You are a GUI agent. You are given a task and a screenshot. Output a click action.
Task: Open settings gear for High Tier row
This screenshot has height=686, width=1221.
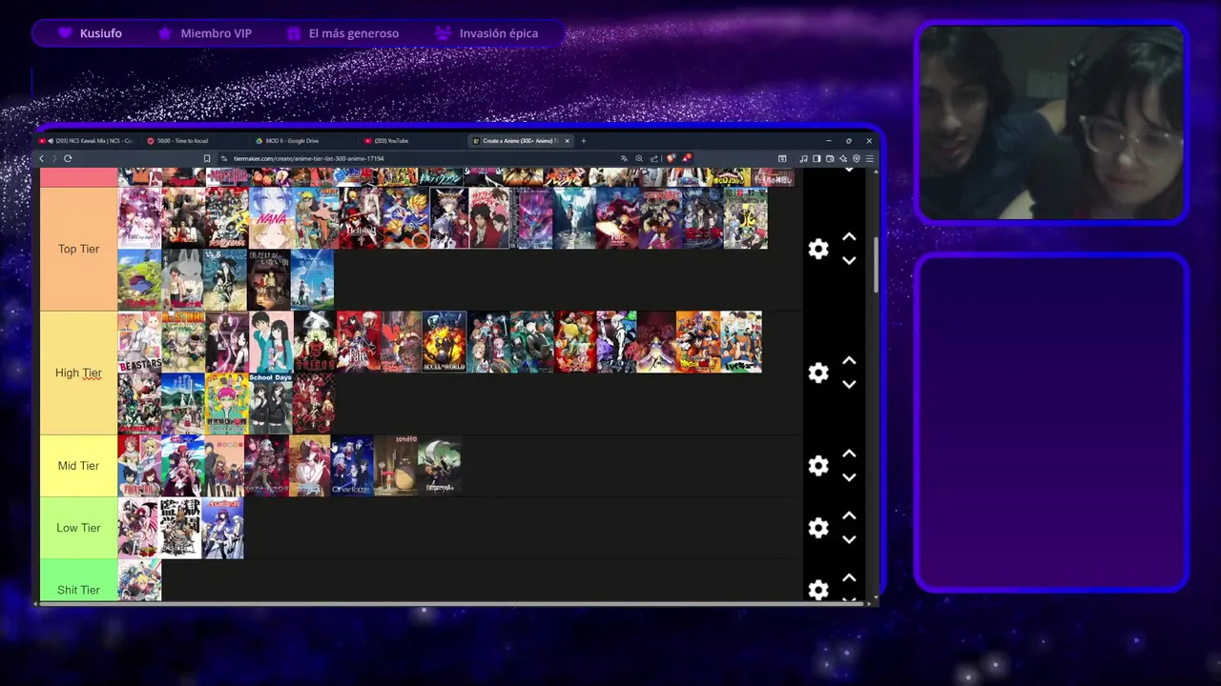[x=818, y=373]
